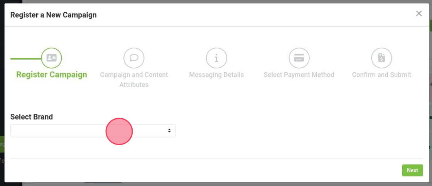
Task: Click the Register Campaign ID card icon
Action: coord(52,58)
